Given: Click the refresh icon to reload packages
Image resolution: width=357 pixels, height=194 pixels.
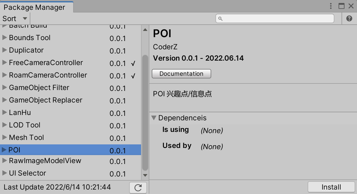Looking at the screenshot, I should [x=138, y=187].
